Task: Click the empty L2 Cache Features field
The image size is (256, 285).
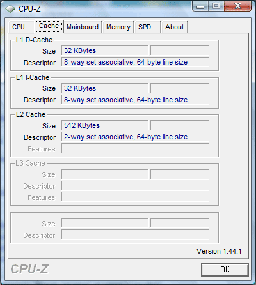Action: (x=135, y=148)
